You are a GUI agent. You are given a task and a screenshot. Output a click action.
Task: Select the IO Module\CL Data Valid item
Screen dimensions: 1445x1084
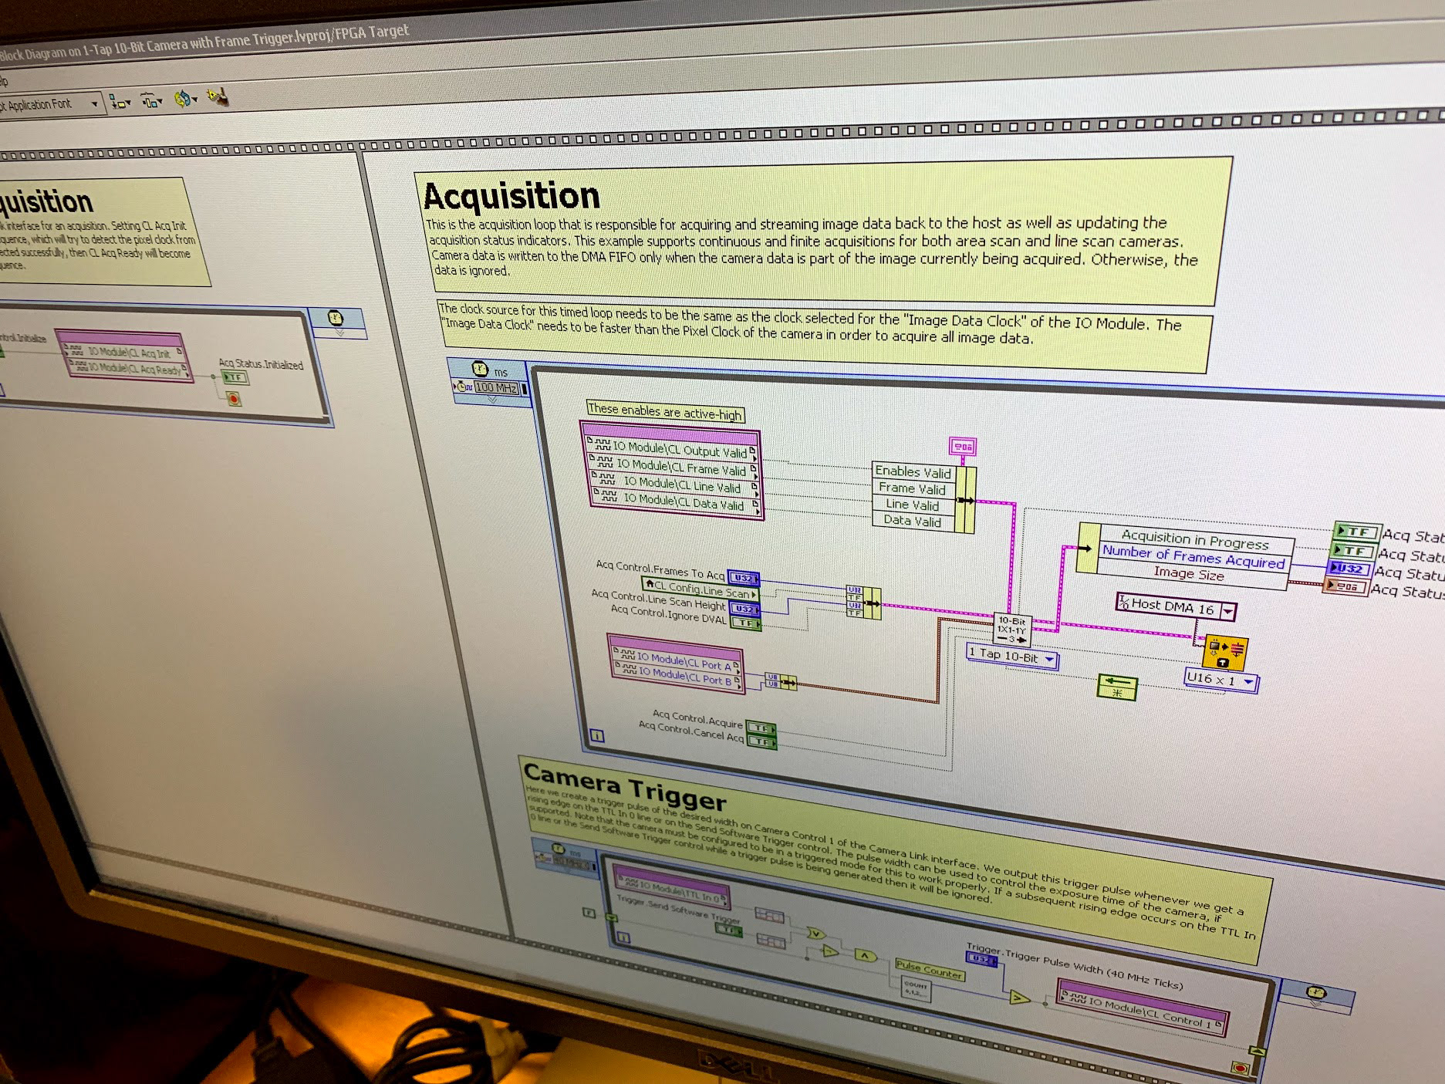pos(677,502)
